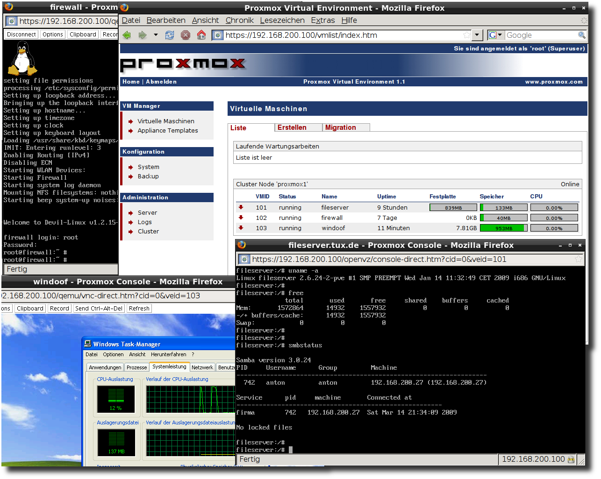Viewport: 601px width, 479px height.
Task: Click Options in firewall console window
Action: (53, 35)
